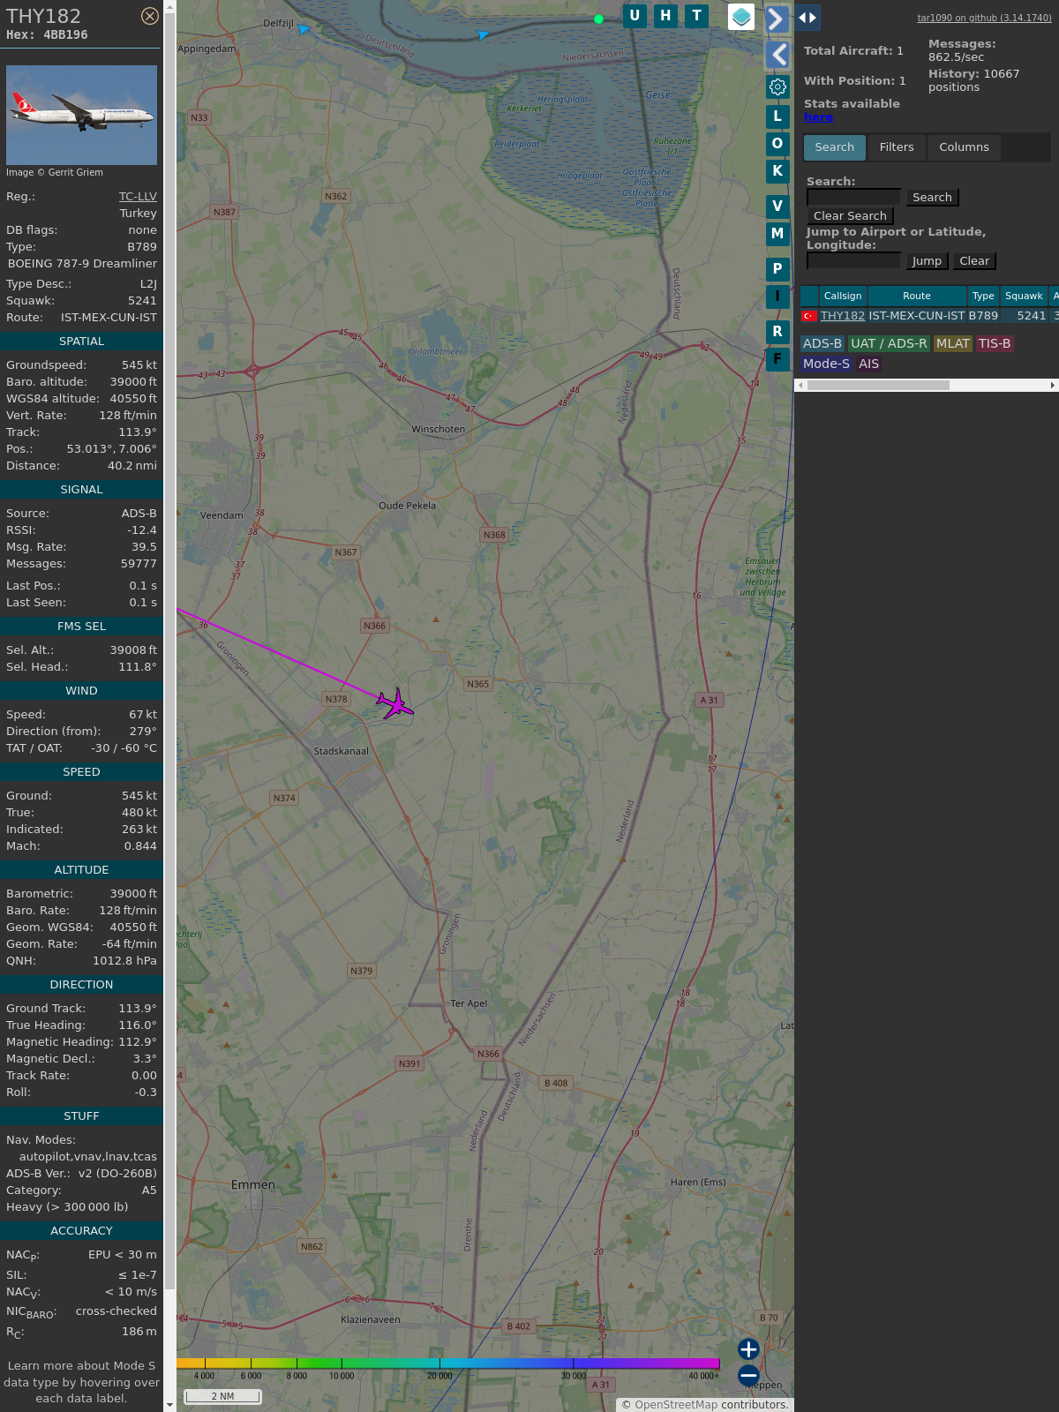This screenshot has height=1412, width=1059.
Task: Toggle the TIS-B source legend
Action: pyautogui.click(x=995, y=344)
